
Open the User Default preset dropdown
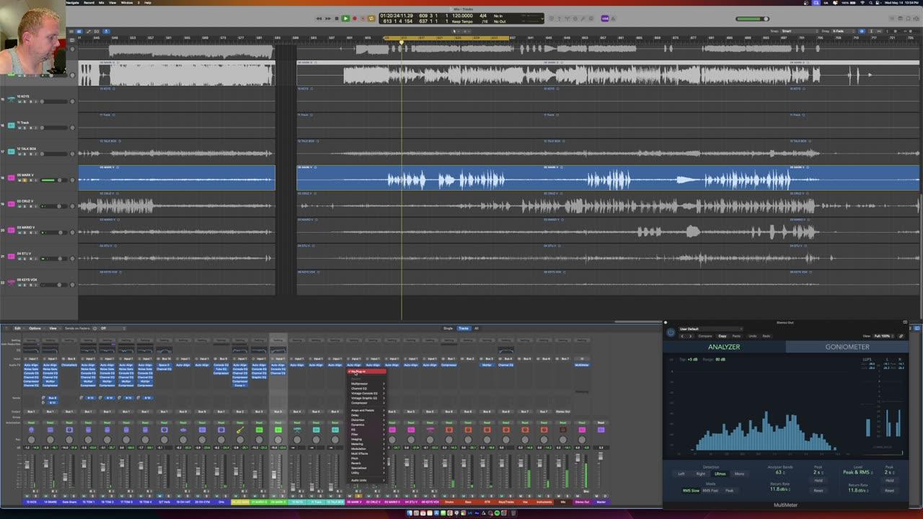tap(711, 329)
